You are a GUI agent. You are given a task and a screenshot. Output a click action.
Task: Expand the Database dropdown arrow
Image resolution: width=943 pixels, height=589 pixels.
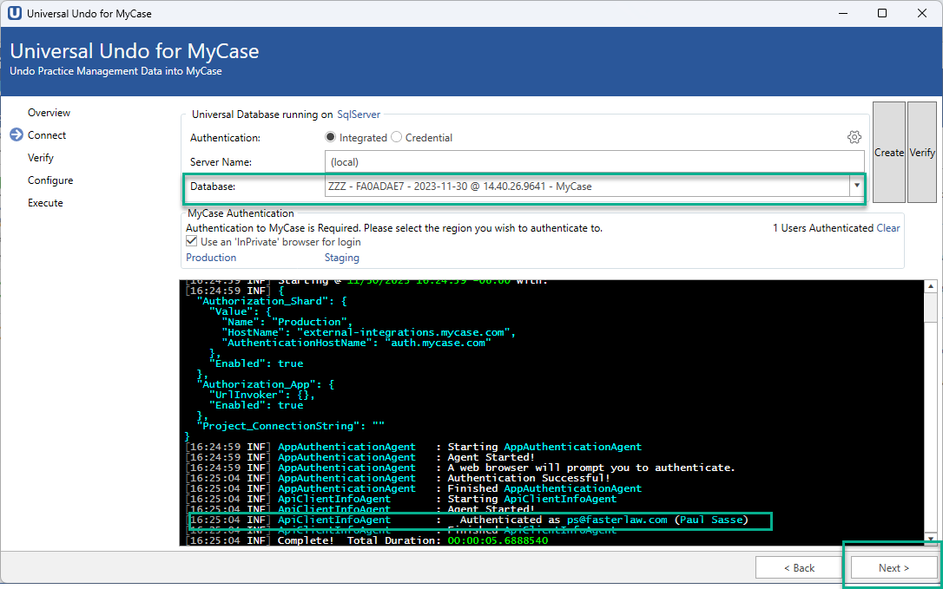(856, 187)
